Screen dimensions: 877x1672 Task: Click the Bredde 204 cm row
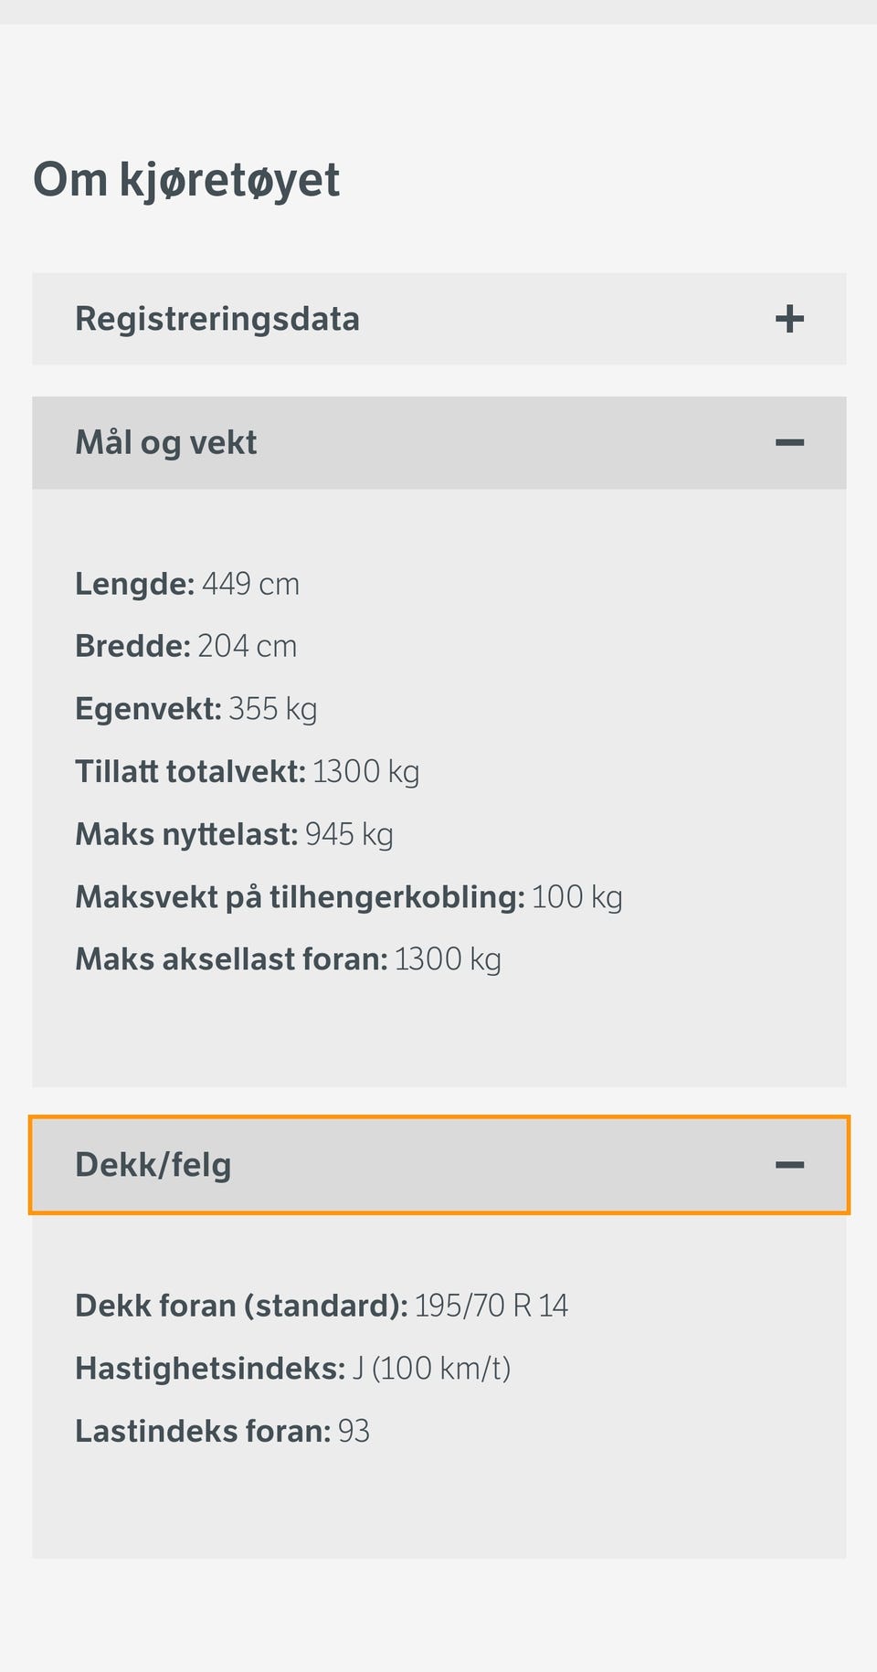pos(185,646)
